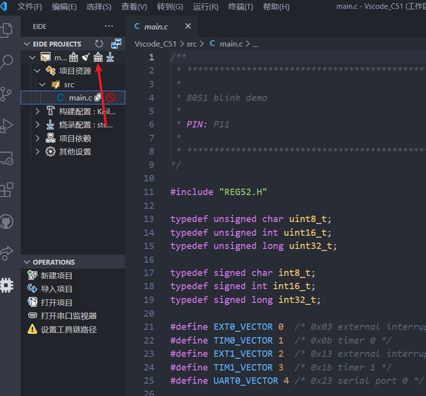
Task: Click the uint8_t typedef name on line 13
Action: coord(307,219)
